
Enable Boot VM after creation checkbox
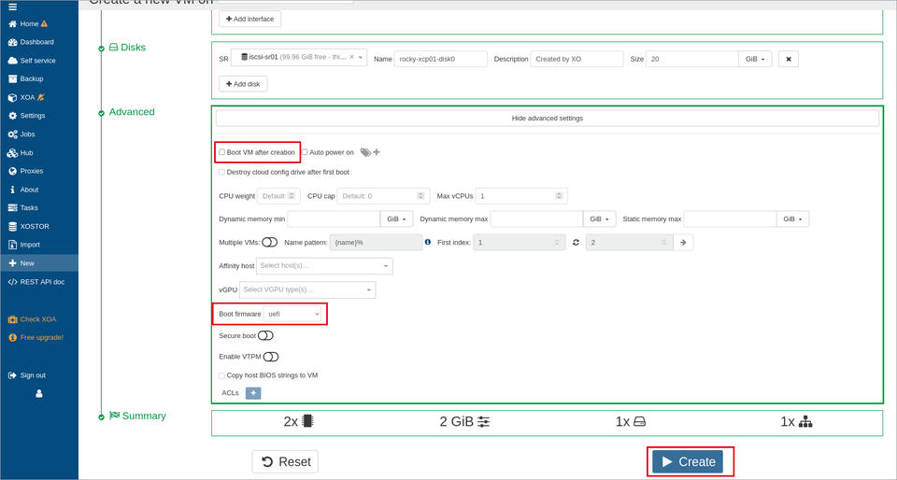[x=222, y=152]
